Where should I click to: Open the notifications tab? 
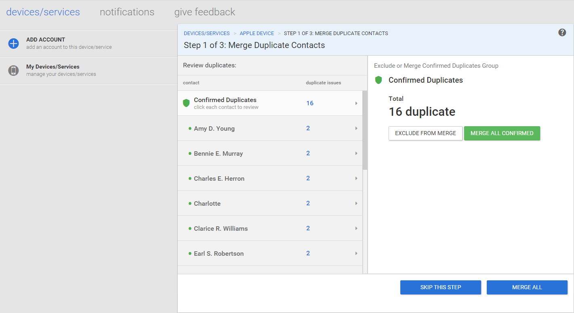pyautogui.click(x=127, y=12)
